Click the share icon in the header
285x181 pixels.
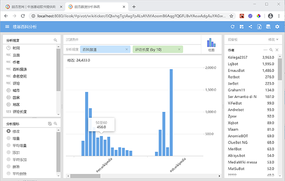pos(250,27)
